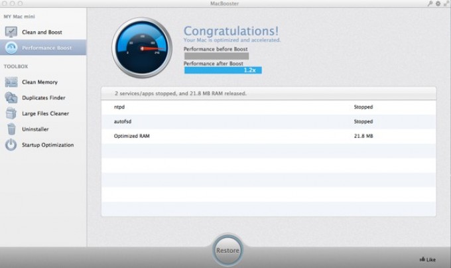The height and width of the screenshot is (268, 451).
Task: Click the Clean and Boost monitor icon
Action: pyautogui.click(x=11, y=32)
